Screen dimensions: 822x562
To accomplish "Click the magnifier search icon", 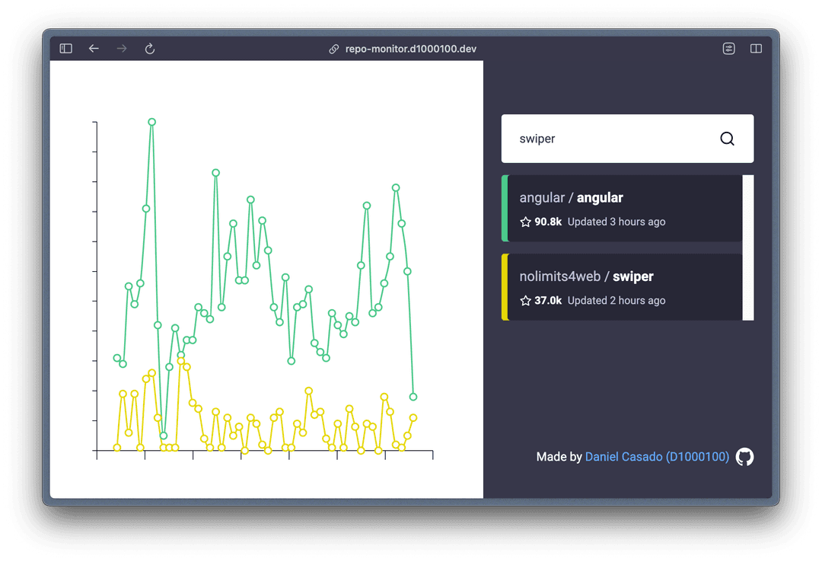I will 727,139.
